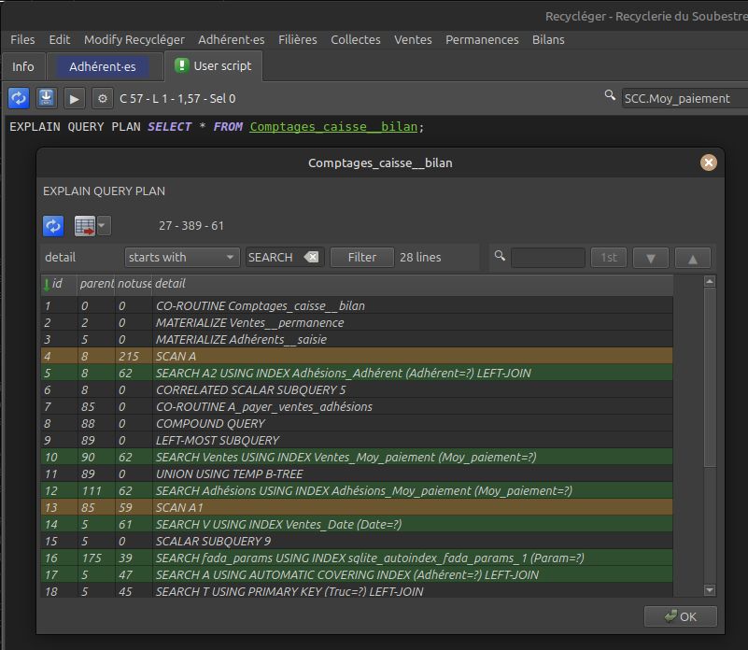Select the orange 'SCAN A1' row
The image size is (748, 650).
357,507
